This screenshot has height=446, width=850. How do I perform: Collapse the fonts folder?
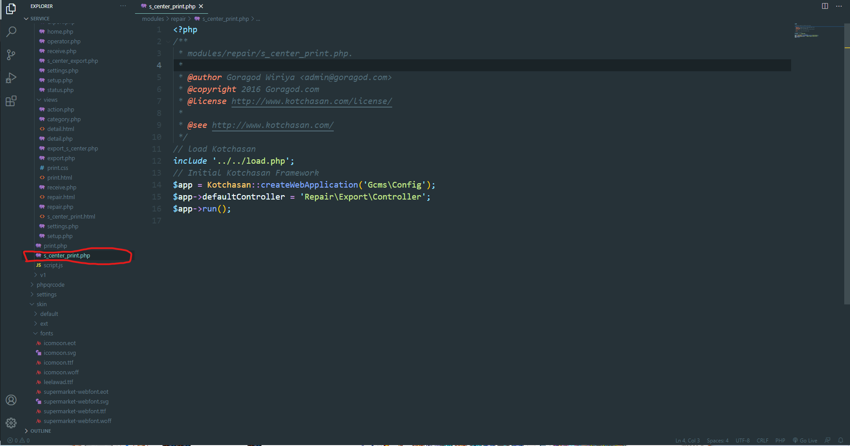(46, 334)
